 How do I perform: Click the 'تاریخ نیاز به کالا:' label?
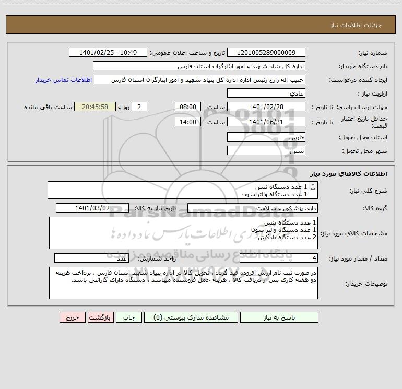(x=155, y=208)
